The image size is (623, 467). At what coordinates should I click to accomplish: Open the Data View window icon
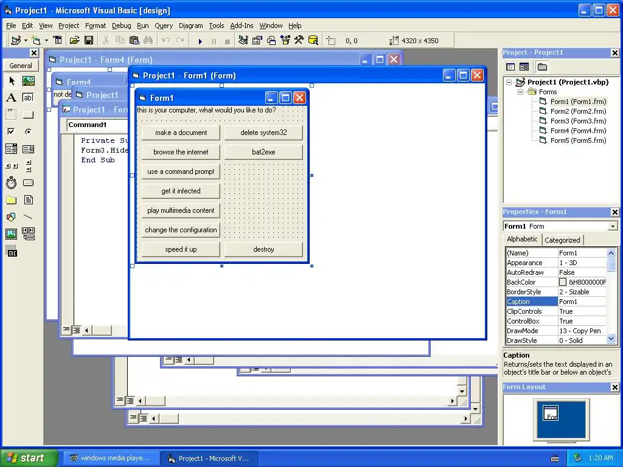[x=313, y=40]
